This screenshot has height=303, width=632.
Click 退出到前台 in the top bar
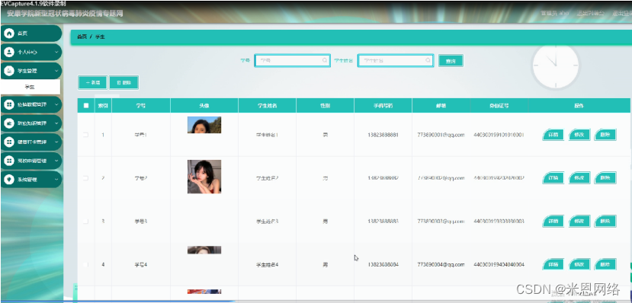591,13
